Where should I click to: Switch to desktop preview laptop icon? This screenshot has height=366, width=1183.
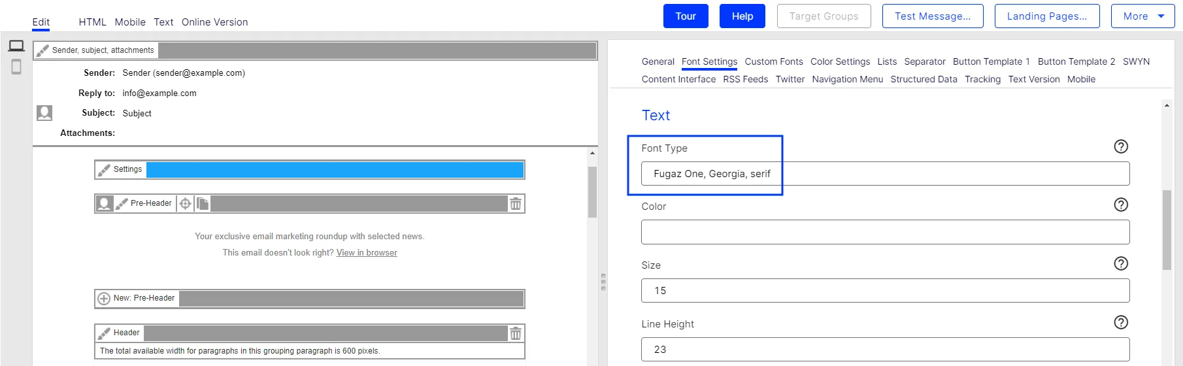(x=16, y=46)
